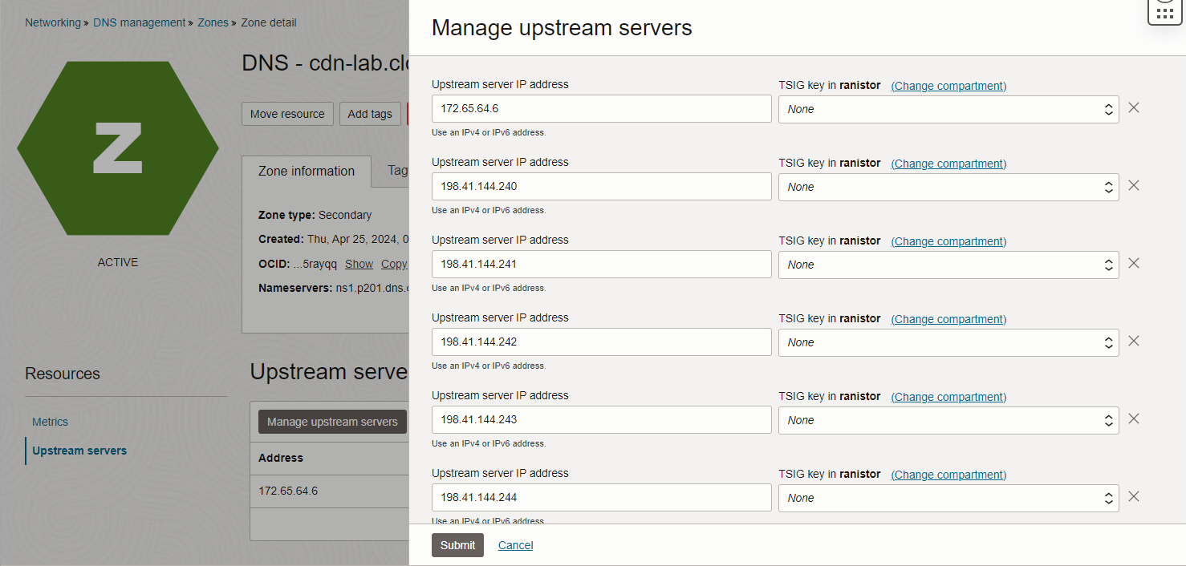
Task: Remove the 198.41.144.240 upstream server row
Action: click(1133, 185)
